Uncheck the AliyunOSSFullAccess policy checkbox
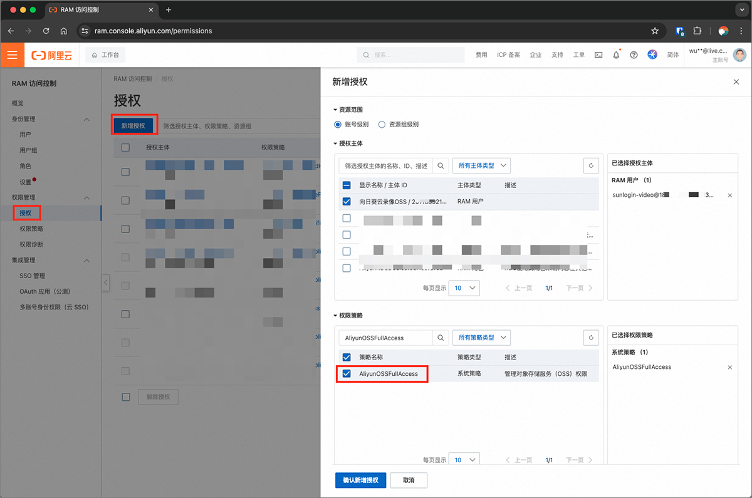This screenshot has height=498, width=752. click(x=347, y=374)
